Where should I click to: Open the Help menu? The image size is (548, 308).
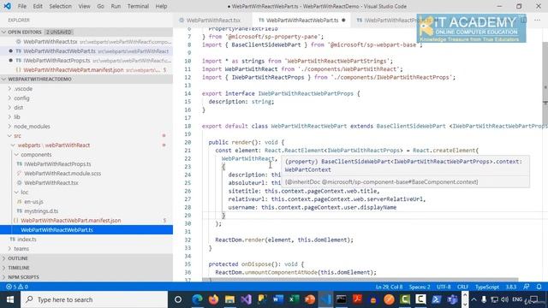tap(161, 6)
